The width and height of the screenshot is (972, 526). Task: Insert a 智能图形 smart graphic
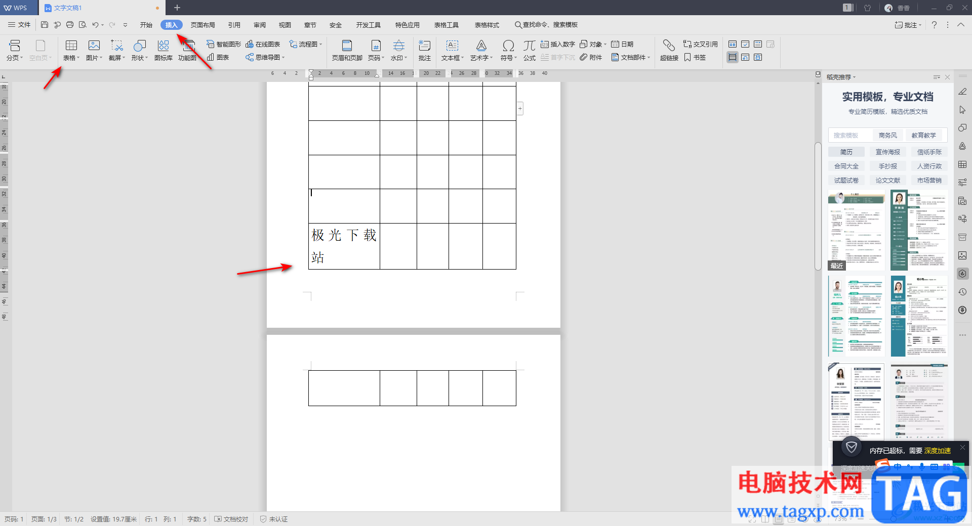coord(224,45)
